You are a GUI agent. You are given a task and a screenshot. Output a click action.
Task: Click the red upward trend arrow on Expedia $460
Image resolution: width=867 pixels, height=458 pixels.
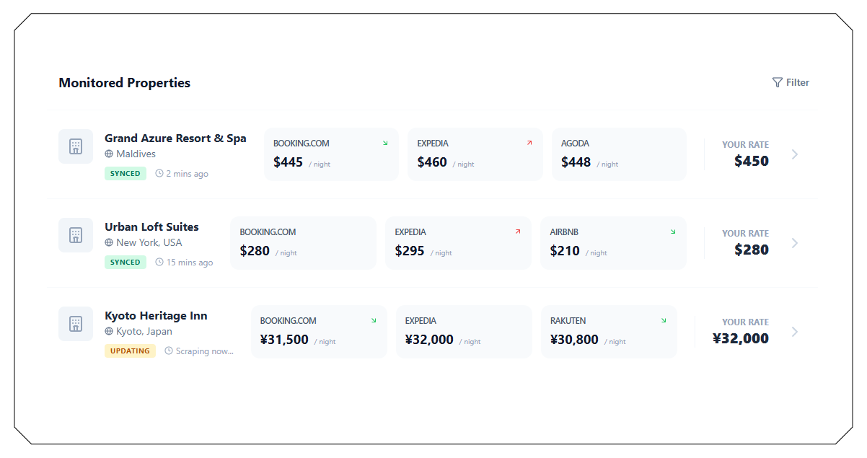coord(528,143)
